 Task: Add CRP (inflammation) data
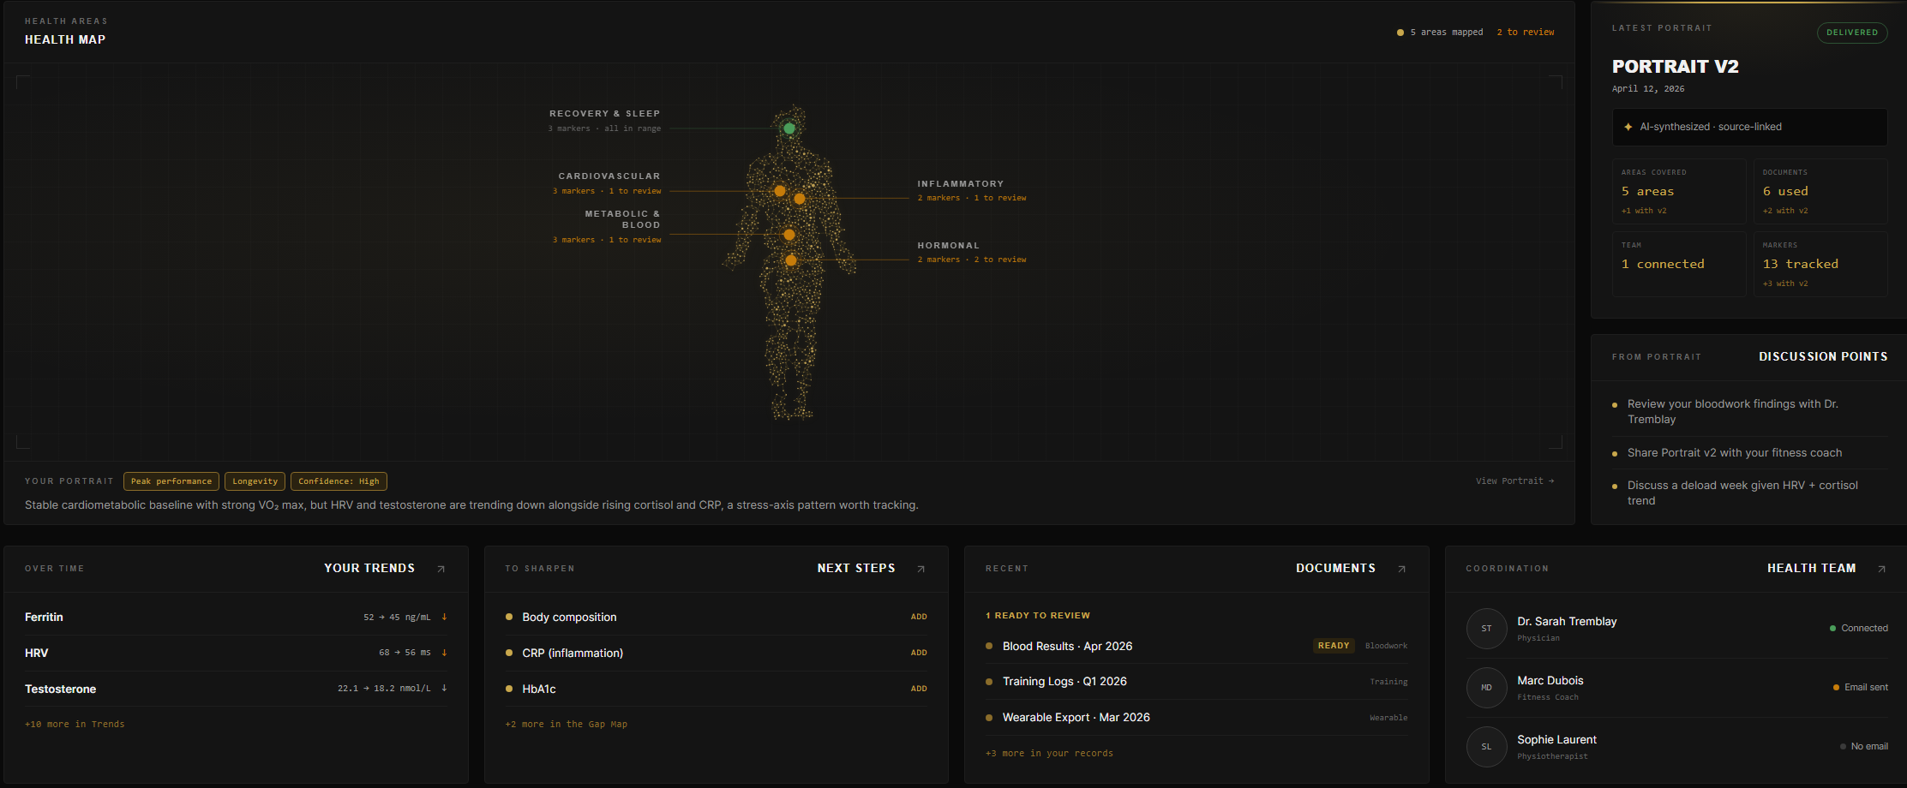pyautogui.click(x=919, y=653)
